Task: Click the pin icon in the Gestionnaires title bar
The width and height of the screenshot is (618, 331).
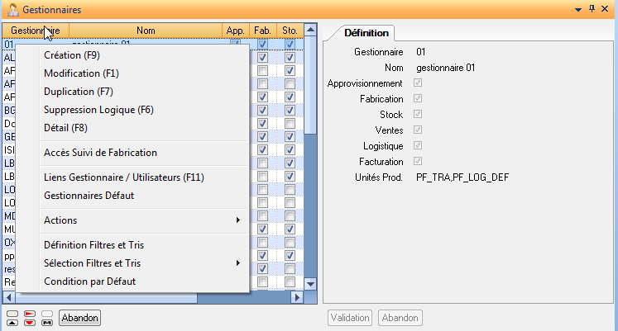Action: click(592, 8)
